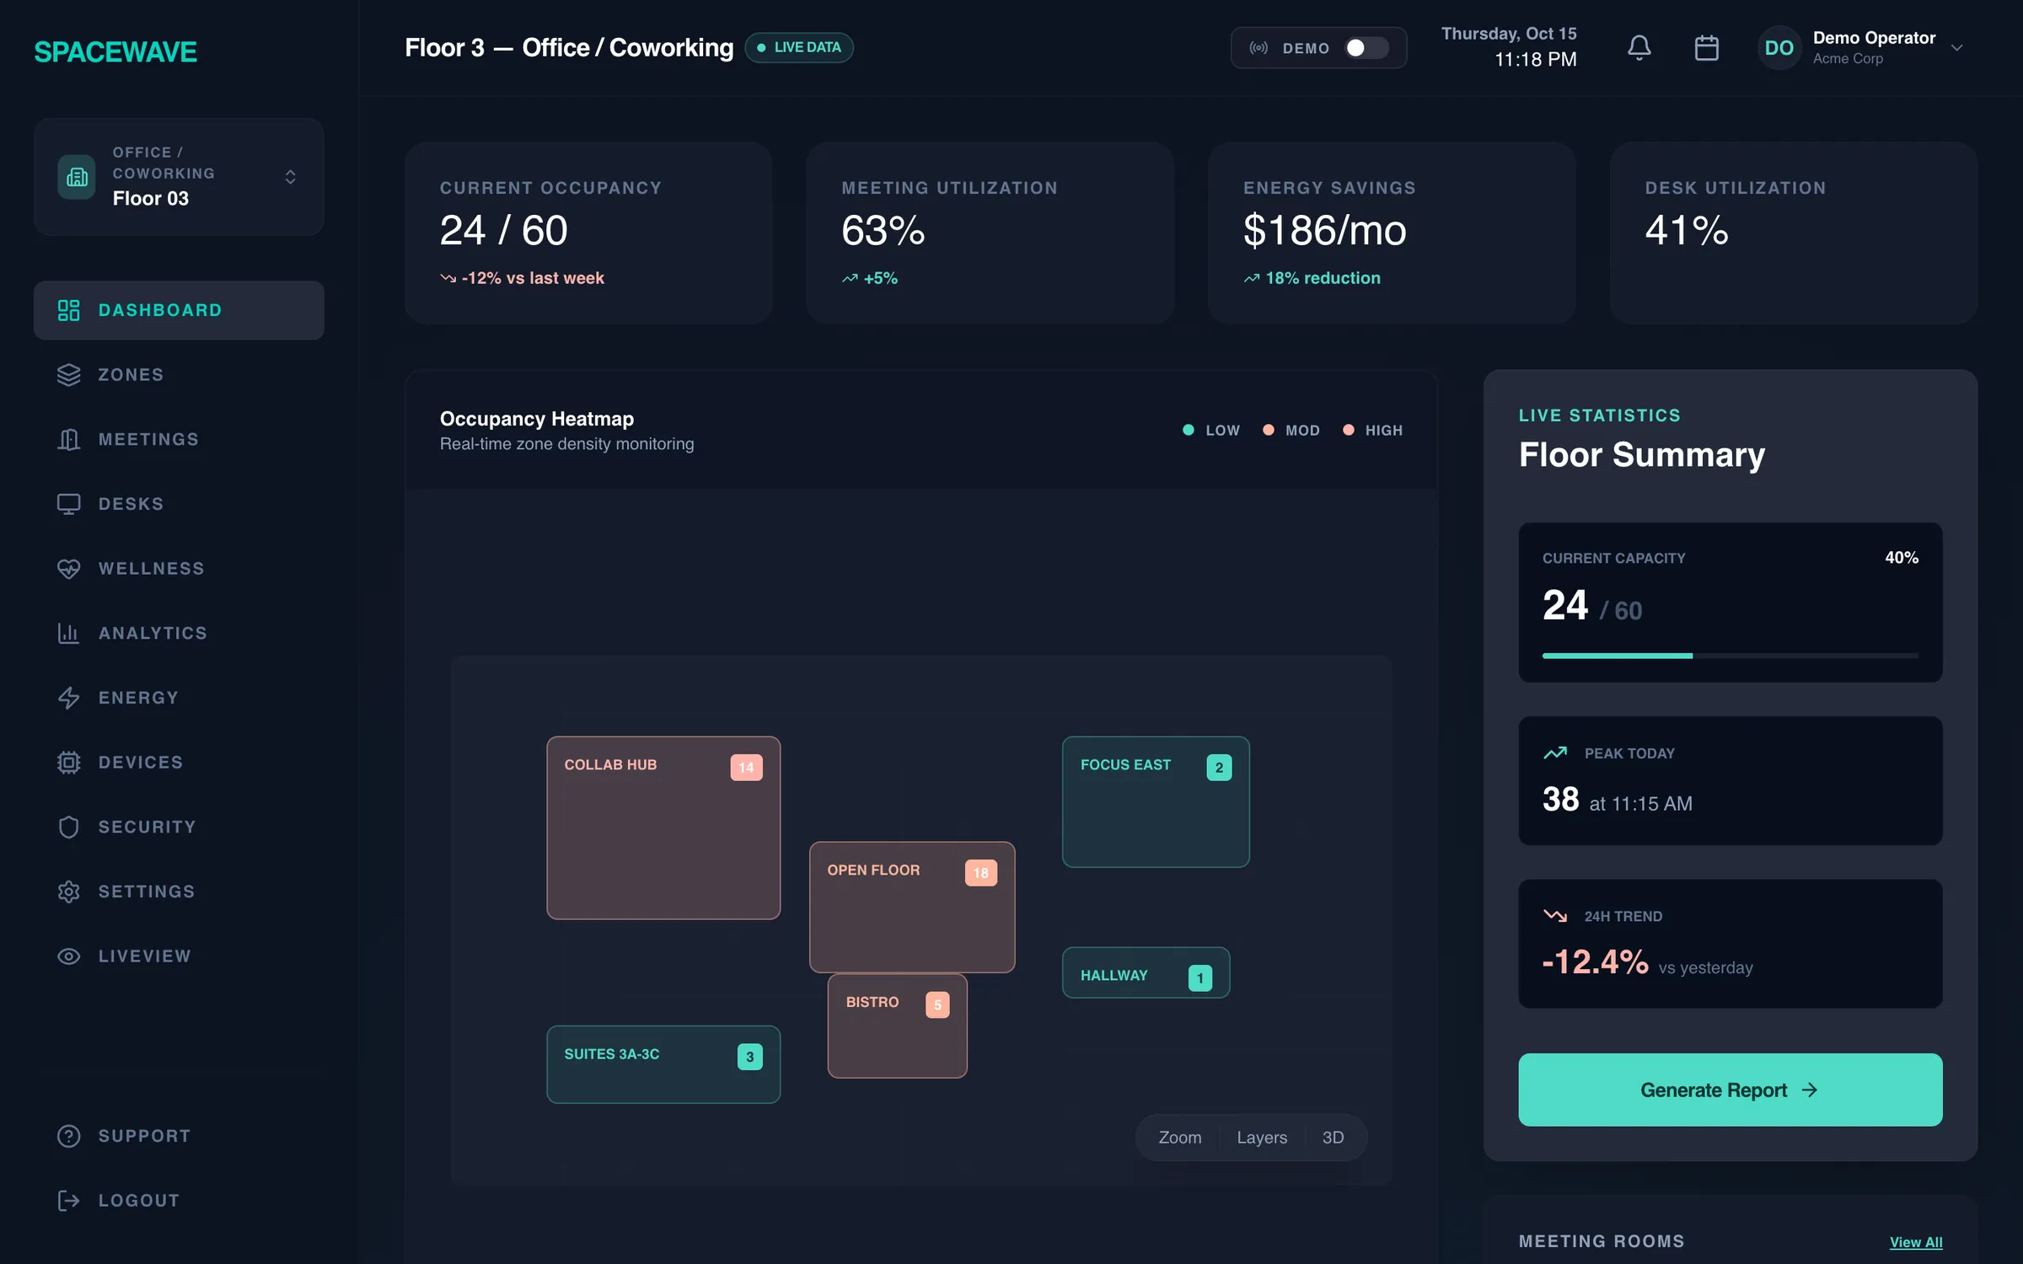Viewport: 2023px width, 1264px height.
Task: Click the building icon in floor selector
Action: coord(77,177)
